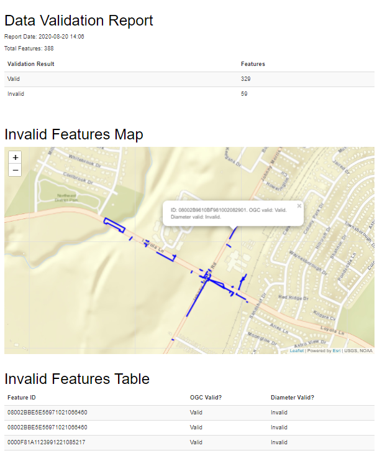This screenshot has height=453, width=377.
Task: Click the Report Date text
Action: click(x=44, y=37)
